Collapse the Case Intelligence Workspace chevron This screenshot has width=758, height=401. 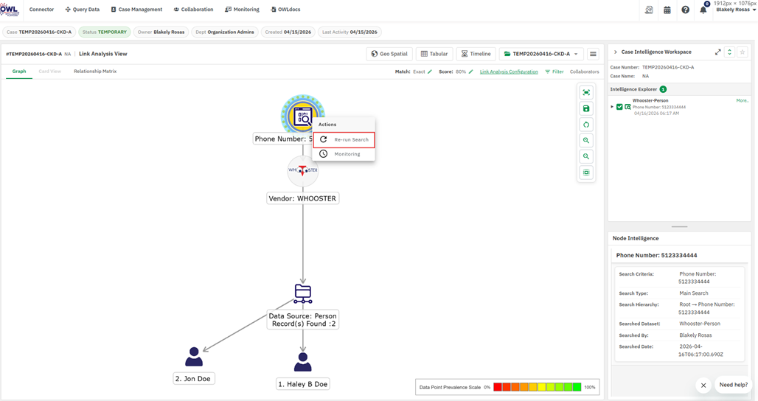pyautogui.click(x=616, y=52)
